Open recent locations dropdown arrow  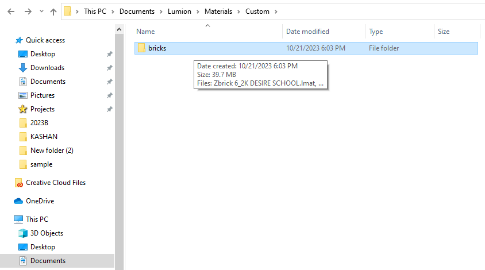[x=41, y=11]
